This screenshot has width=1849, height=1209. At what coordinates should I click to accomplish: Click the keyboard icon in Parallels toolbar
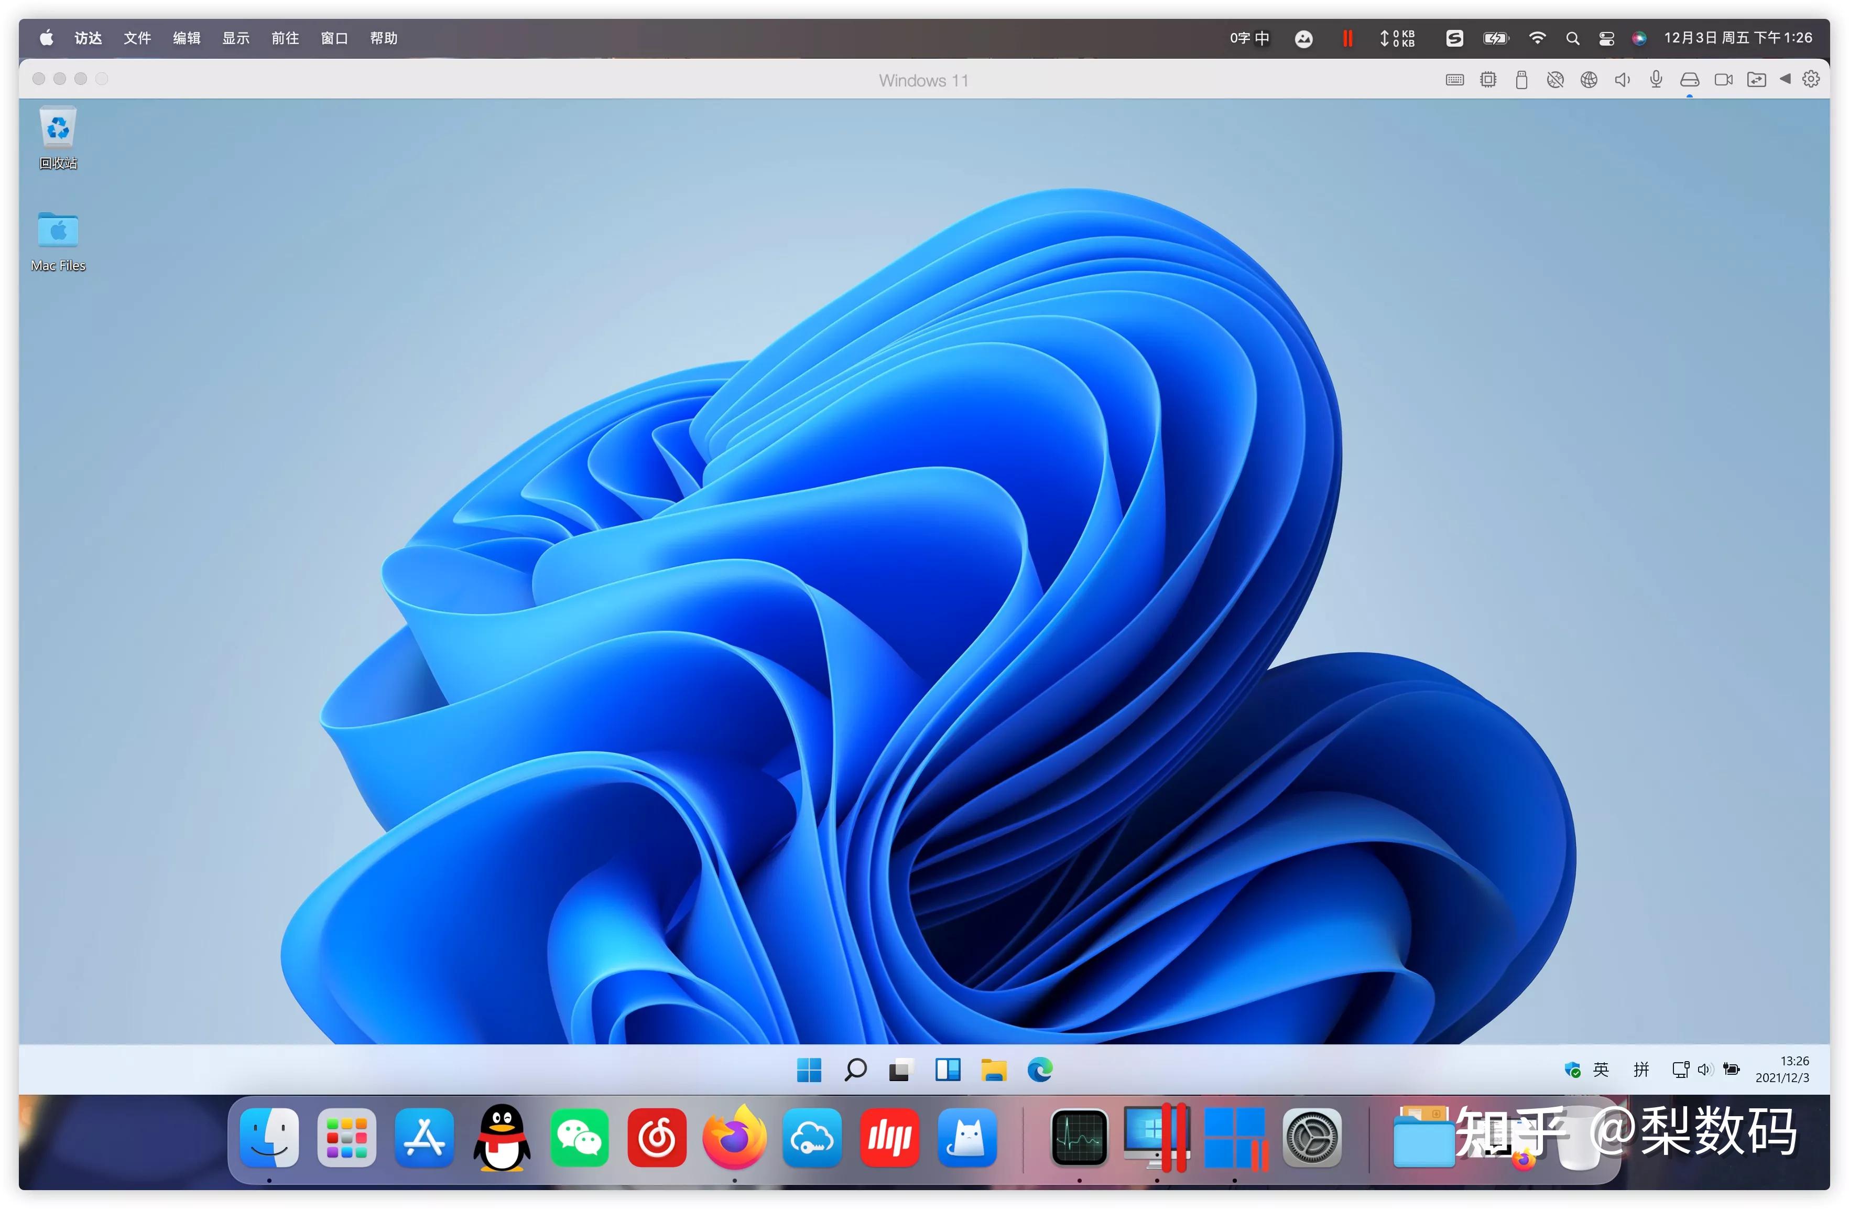[1454, 80]
